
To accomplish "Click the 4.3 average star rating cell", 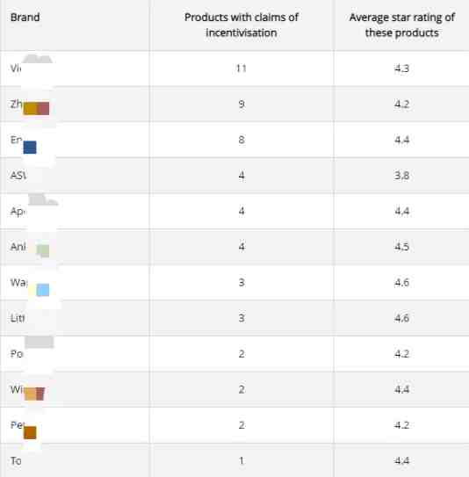I will [401, 69].
